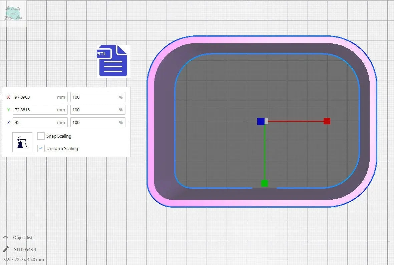
Task: Select the red X-axis scale handle
Action: click(x=327, y=121)
